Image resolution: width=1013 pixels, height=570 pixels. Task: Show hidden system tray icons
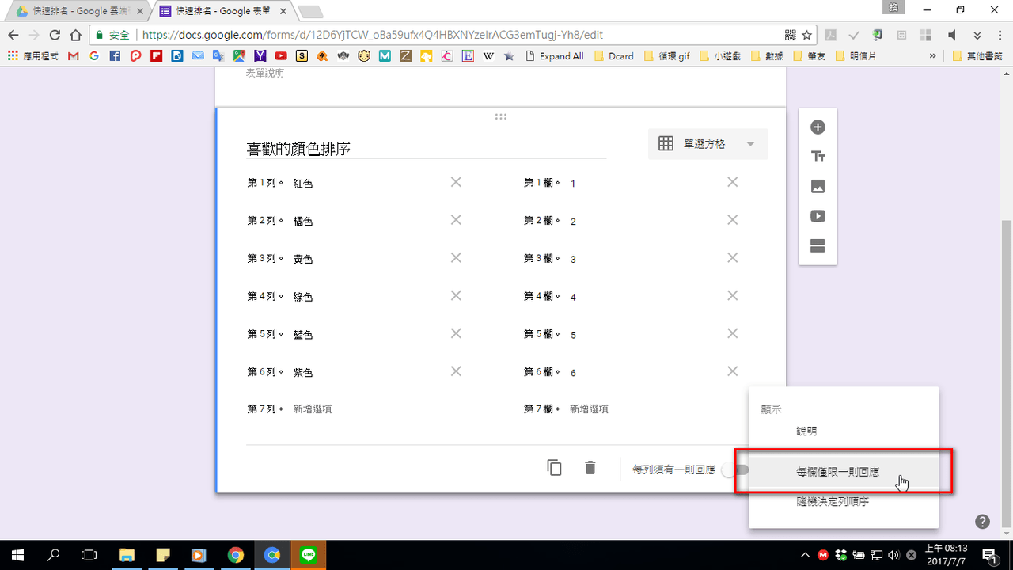[805, 555]
